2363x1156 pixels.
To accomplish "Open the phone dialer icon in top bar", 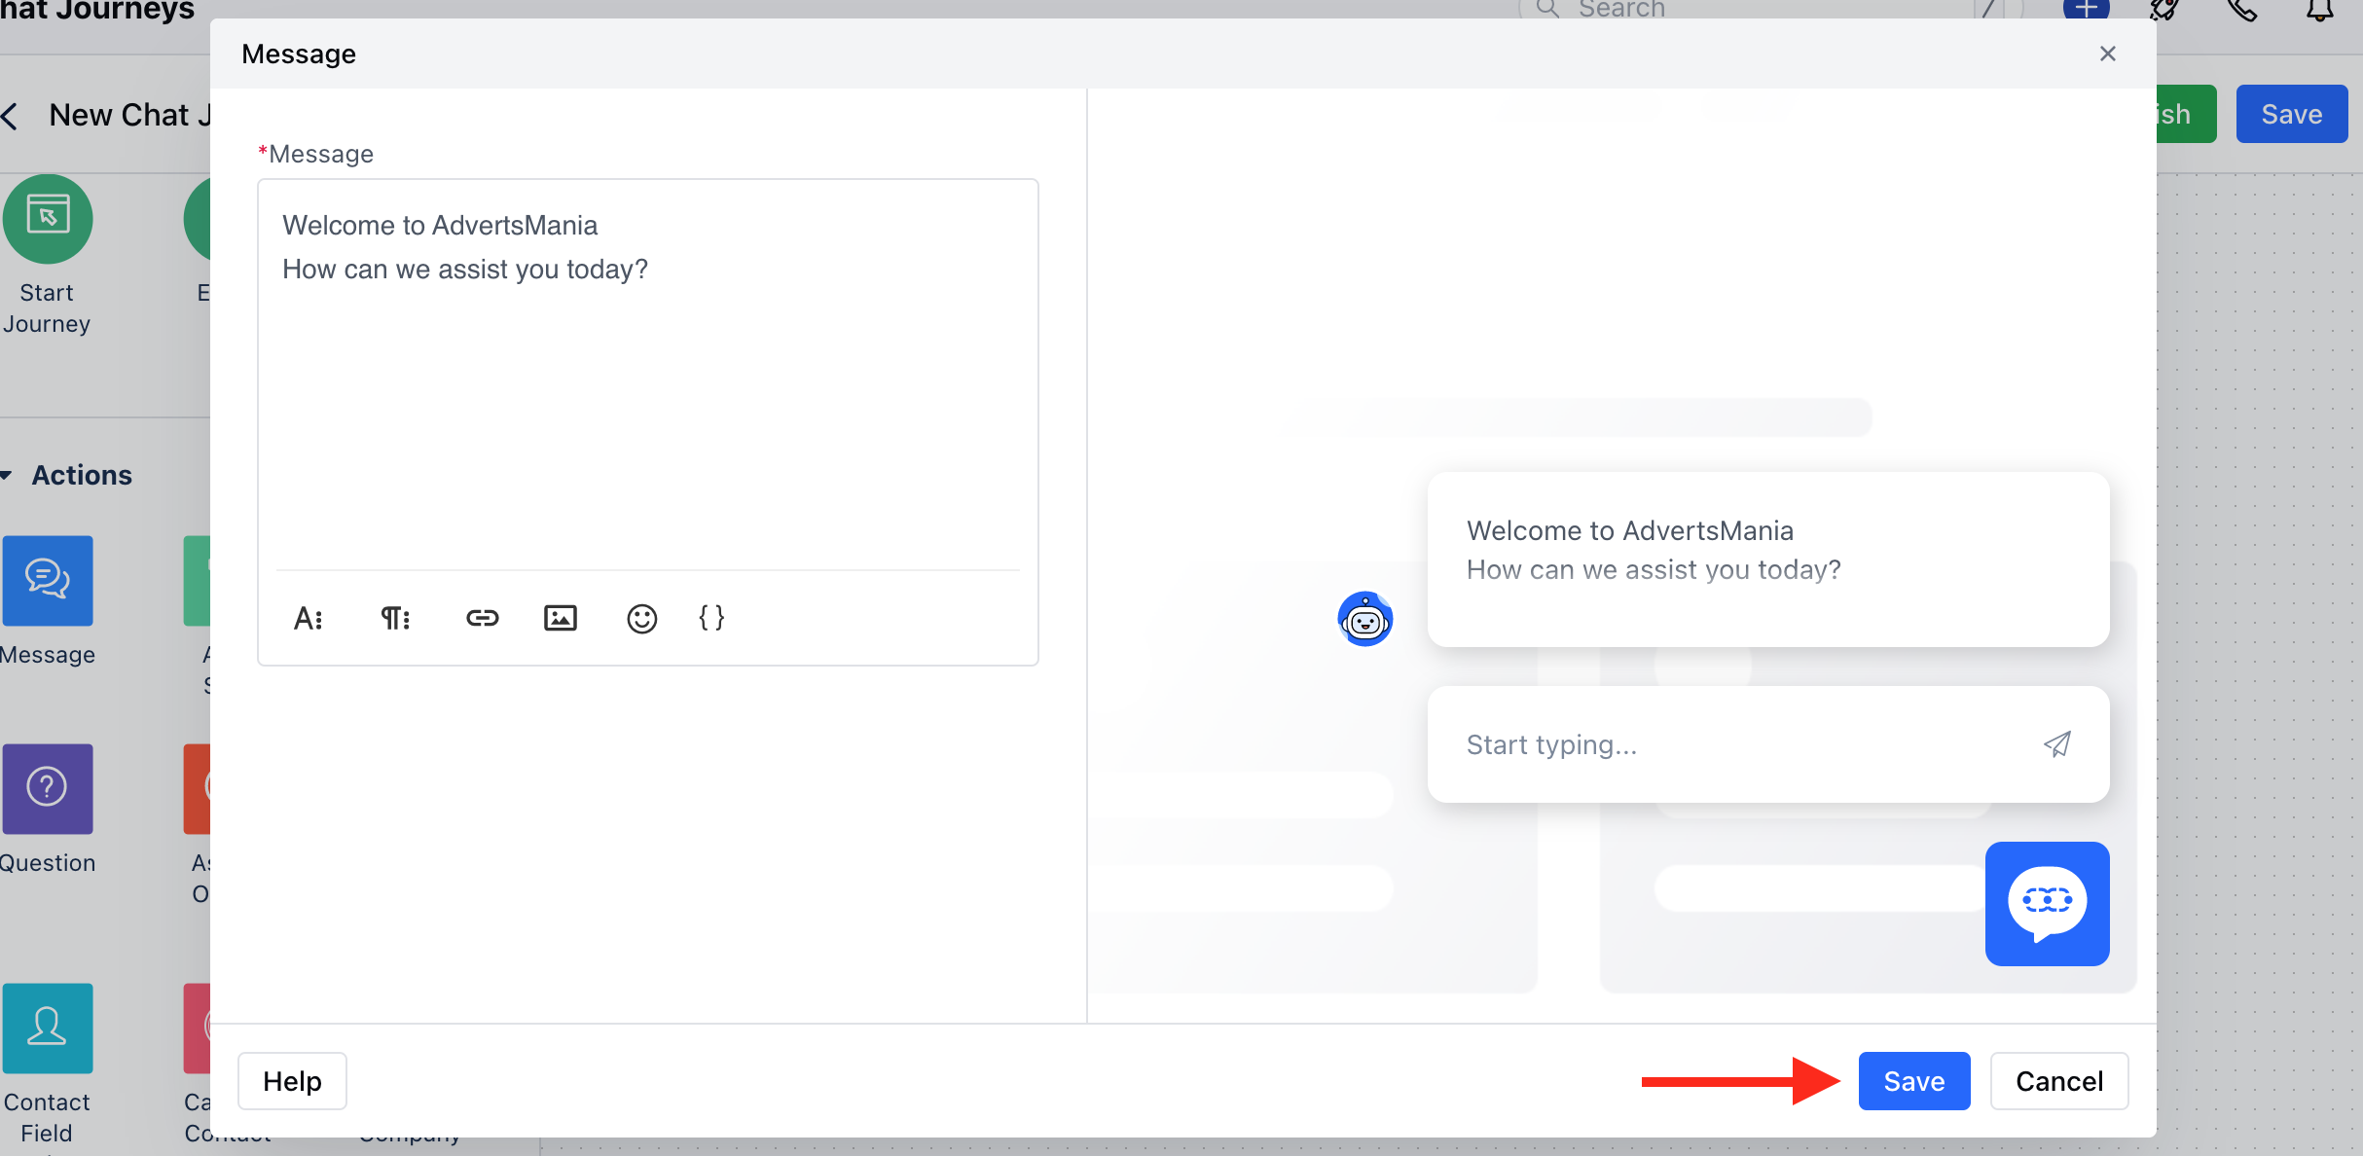I will tap(2242, 10).
